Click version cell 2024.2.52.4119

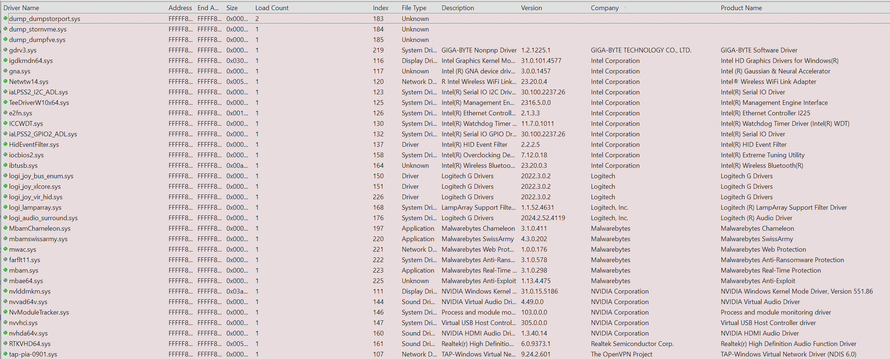543,218
